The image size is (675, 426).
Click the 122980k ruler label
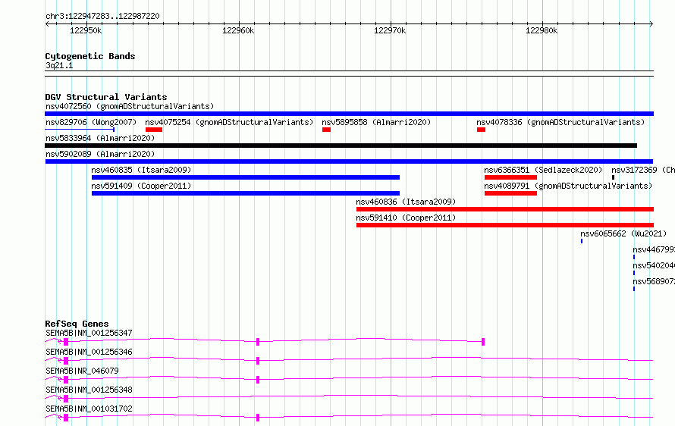(542, 30)
